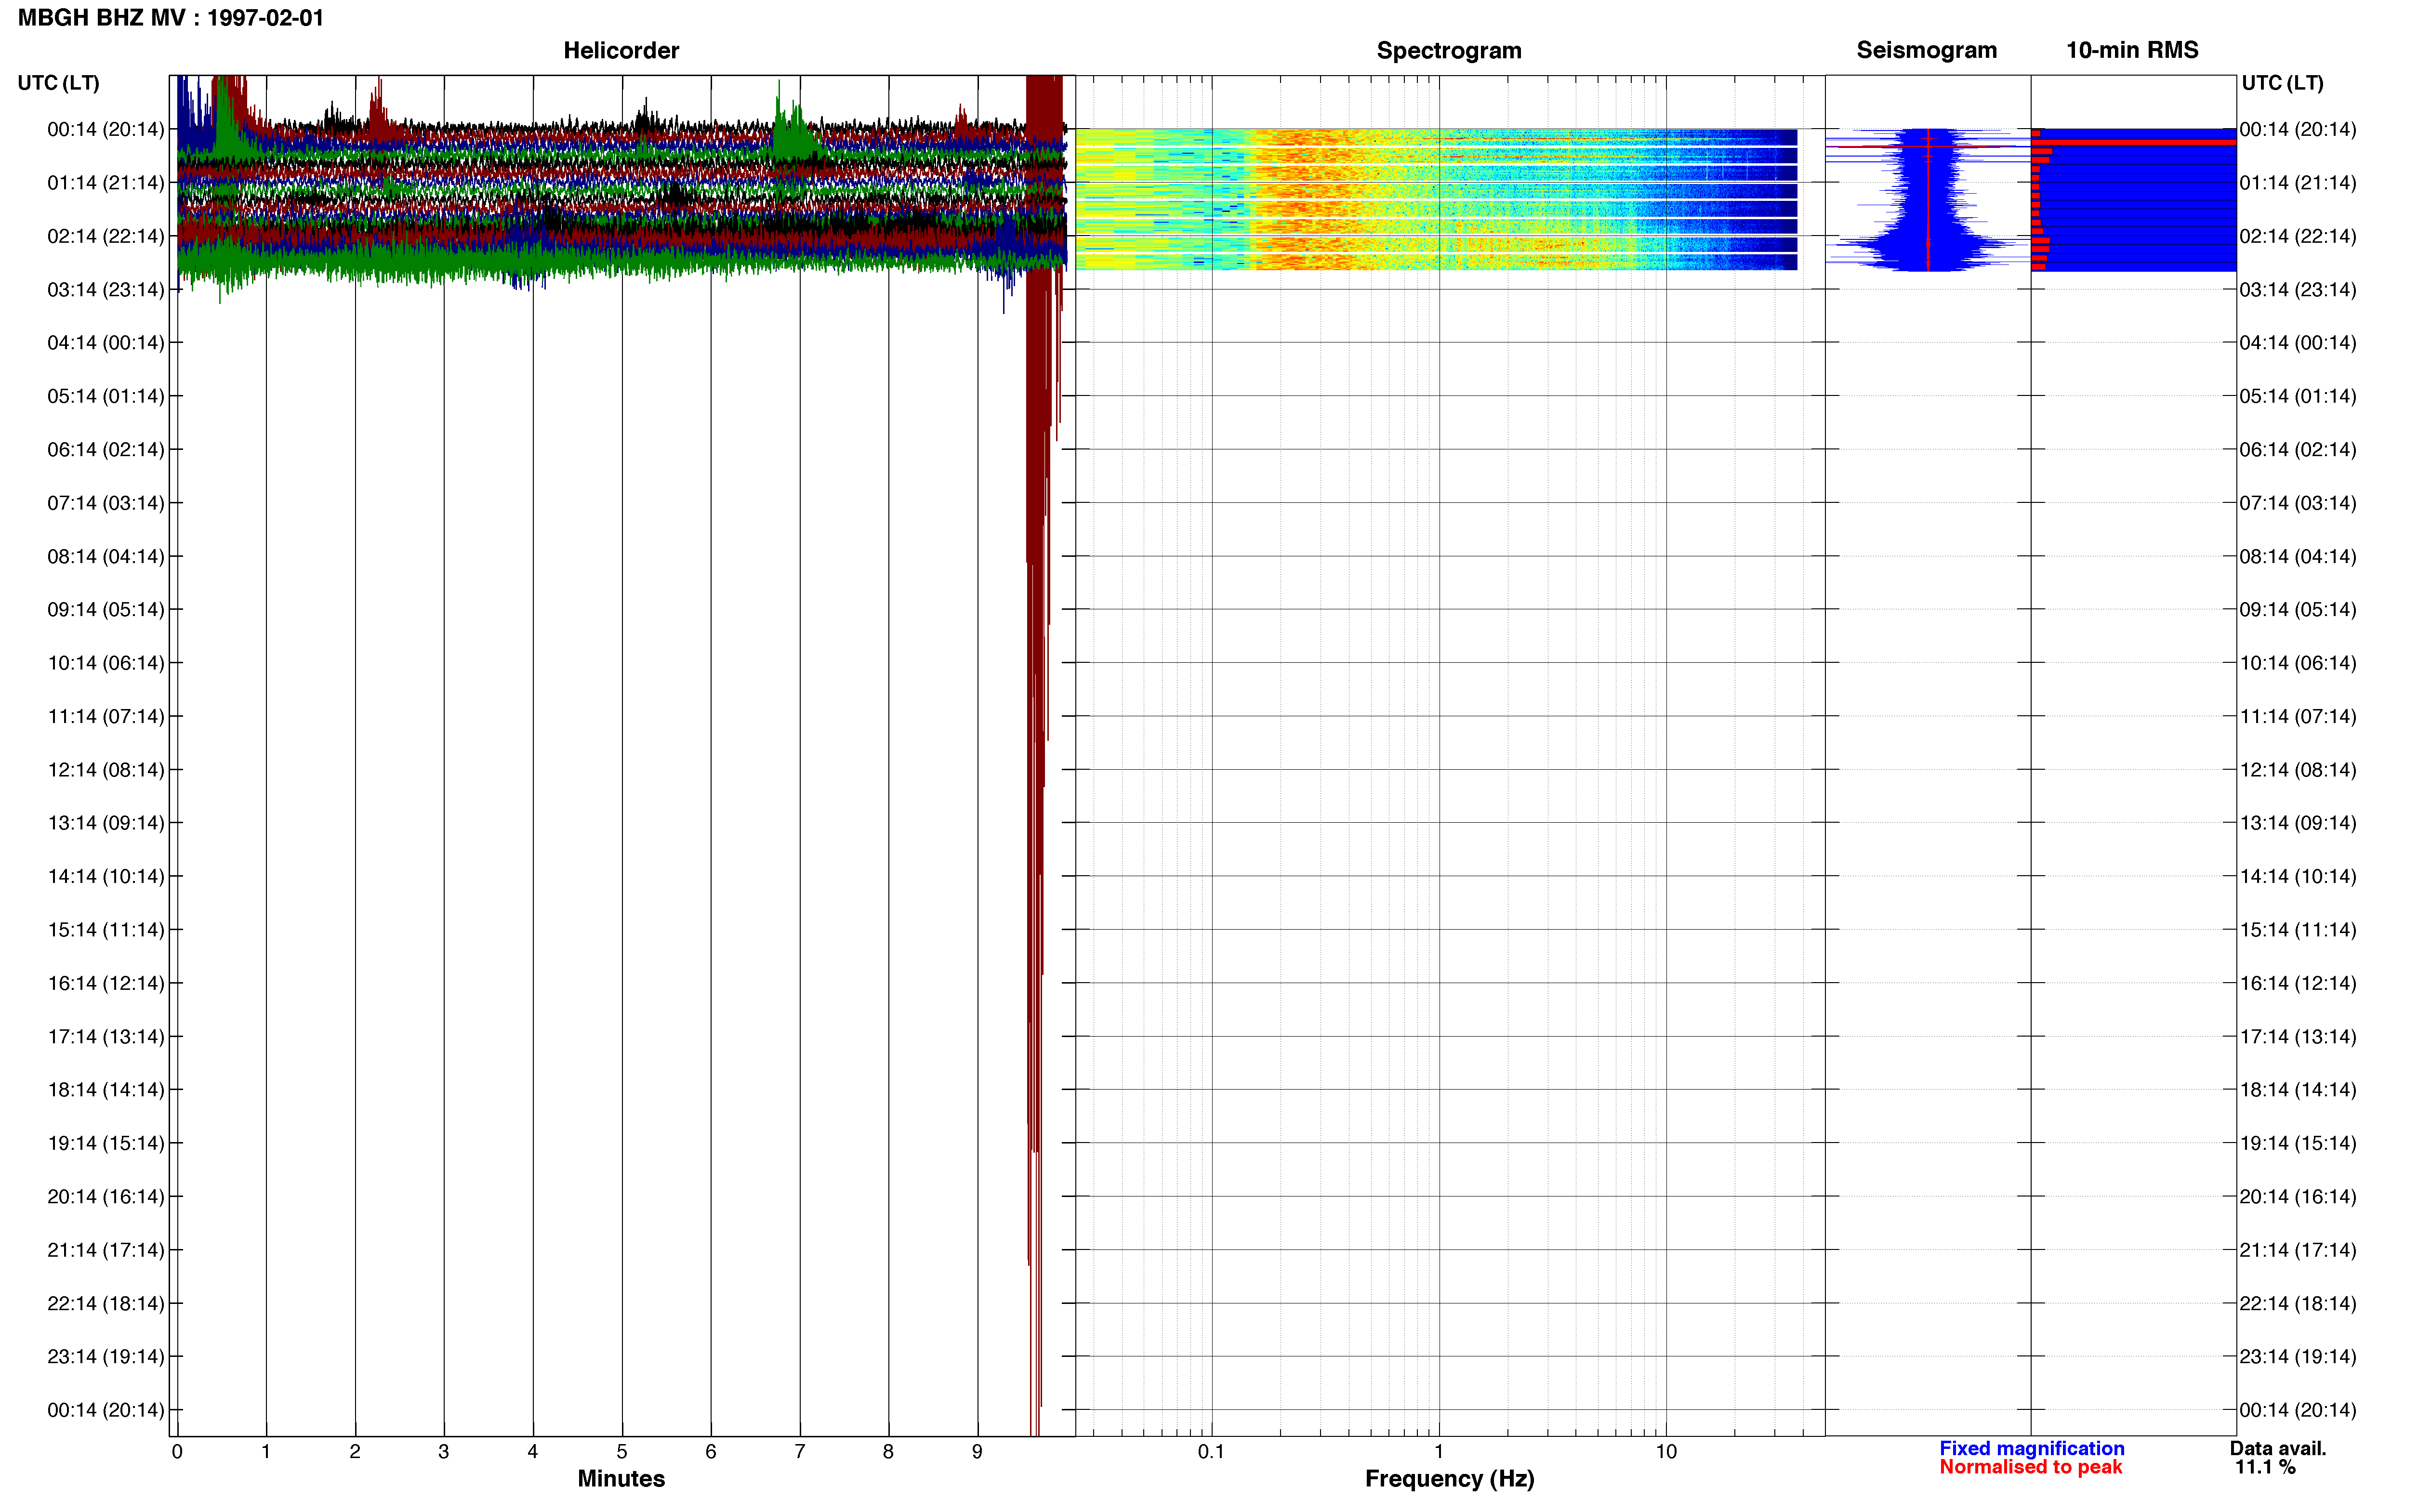Click left-axis label '11:14 (07:14)'

[x=106, y=716]
